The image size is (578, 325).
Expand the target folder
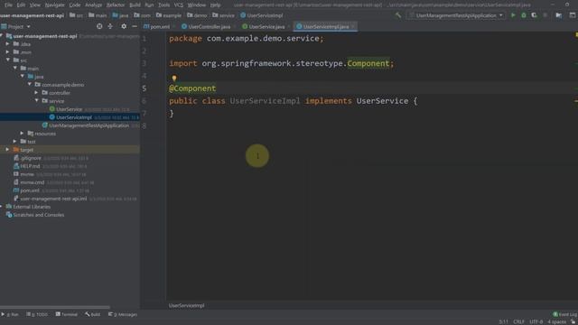pyautogui.click(x=7, y=150)
